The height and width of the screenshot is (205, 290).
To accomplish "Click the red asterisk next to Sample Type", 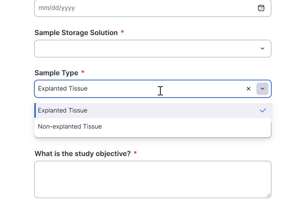I will pos(83,72).
